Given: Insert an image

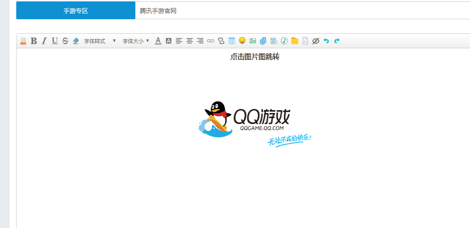Looking at the screenshot, I should tap(253, 41).
